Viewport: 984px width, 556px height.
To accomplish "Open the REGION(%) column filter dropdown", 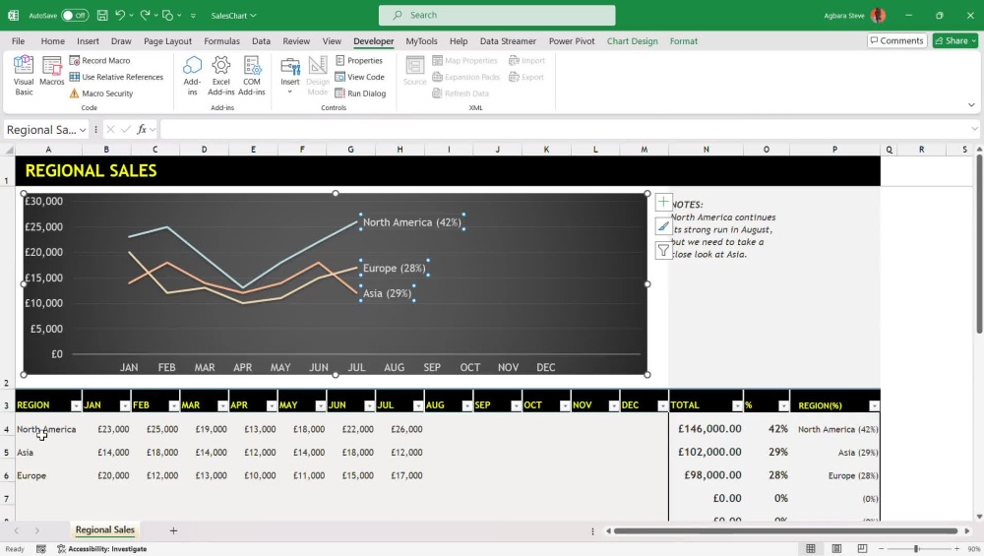I will click(874, 406).
